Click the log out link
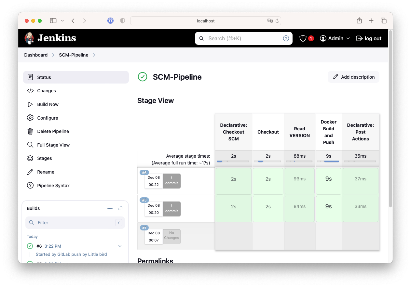 (x=369, y=38)
